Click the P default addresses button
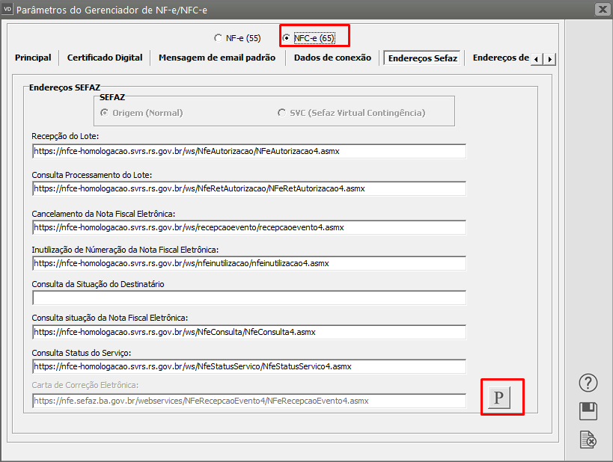The width and height of the screenshot is (613, 462). pyautogui.click(x=498, y=398)
